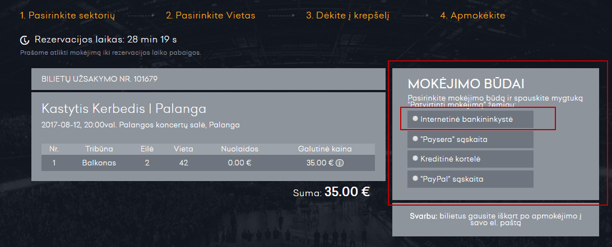Click the Kastytis Kerbedis | Palanga event title
The image size is (612, 247).
124,108
